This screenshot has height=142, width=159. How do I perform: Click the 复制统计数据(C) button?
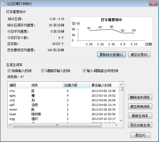(x=111, y=55)
